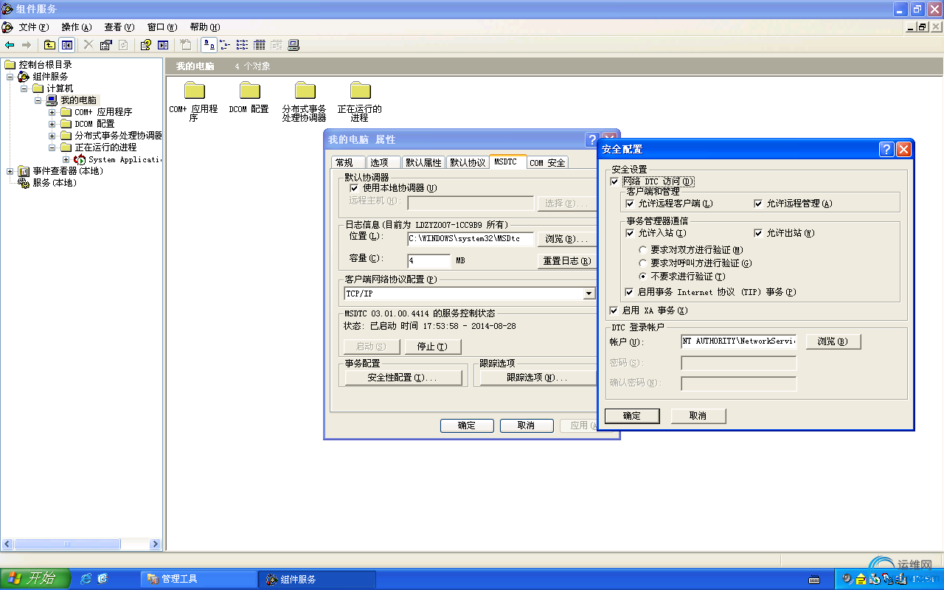Open Properties via the toolbar icon
Viewport: 944px width, 590px height.
(x=105, y=45)
